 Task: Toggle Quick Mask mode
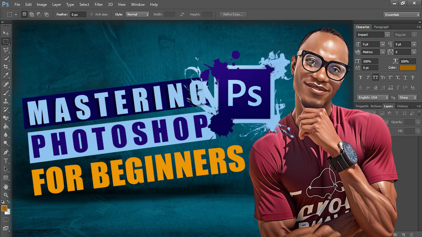(6, 220)
